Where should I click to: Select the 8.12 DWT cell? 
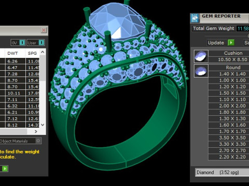pos(16,125)
